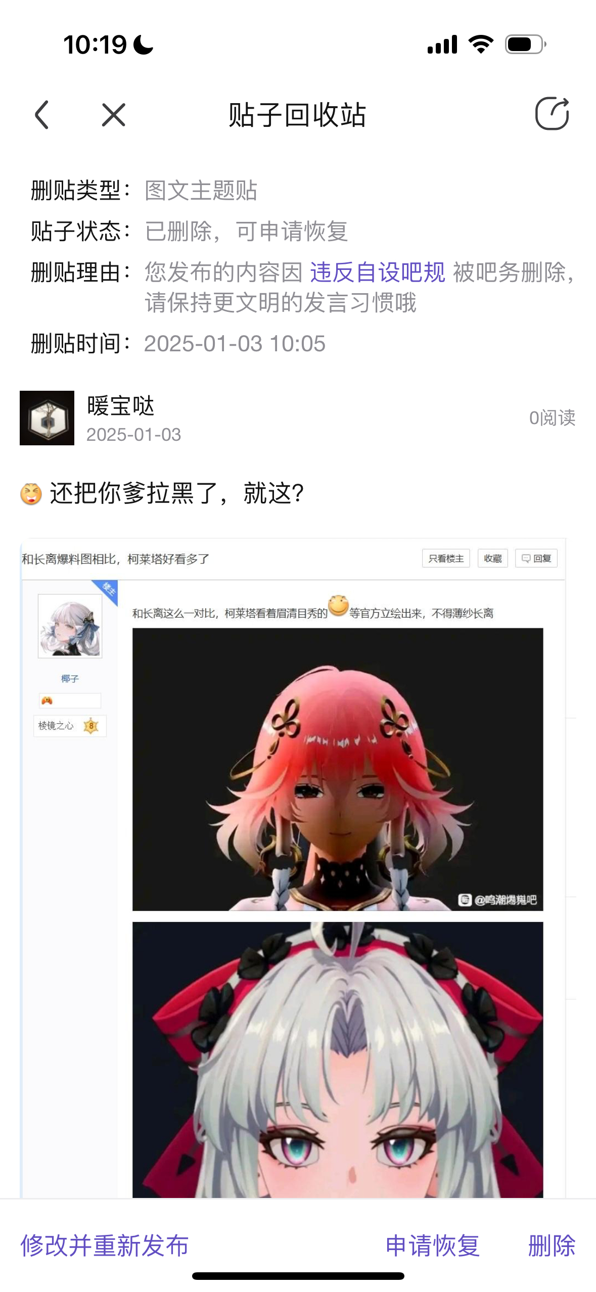
Task: Open the 违反自设吧规 link
Action: click(377, 272)
